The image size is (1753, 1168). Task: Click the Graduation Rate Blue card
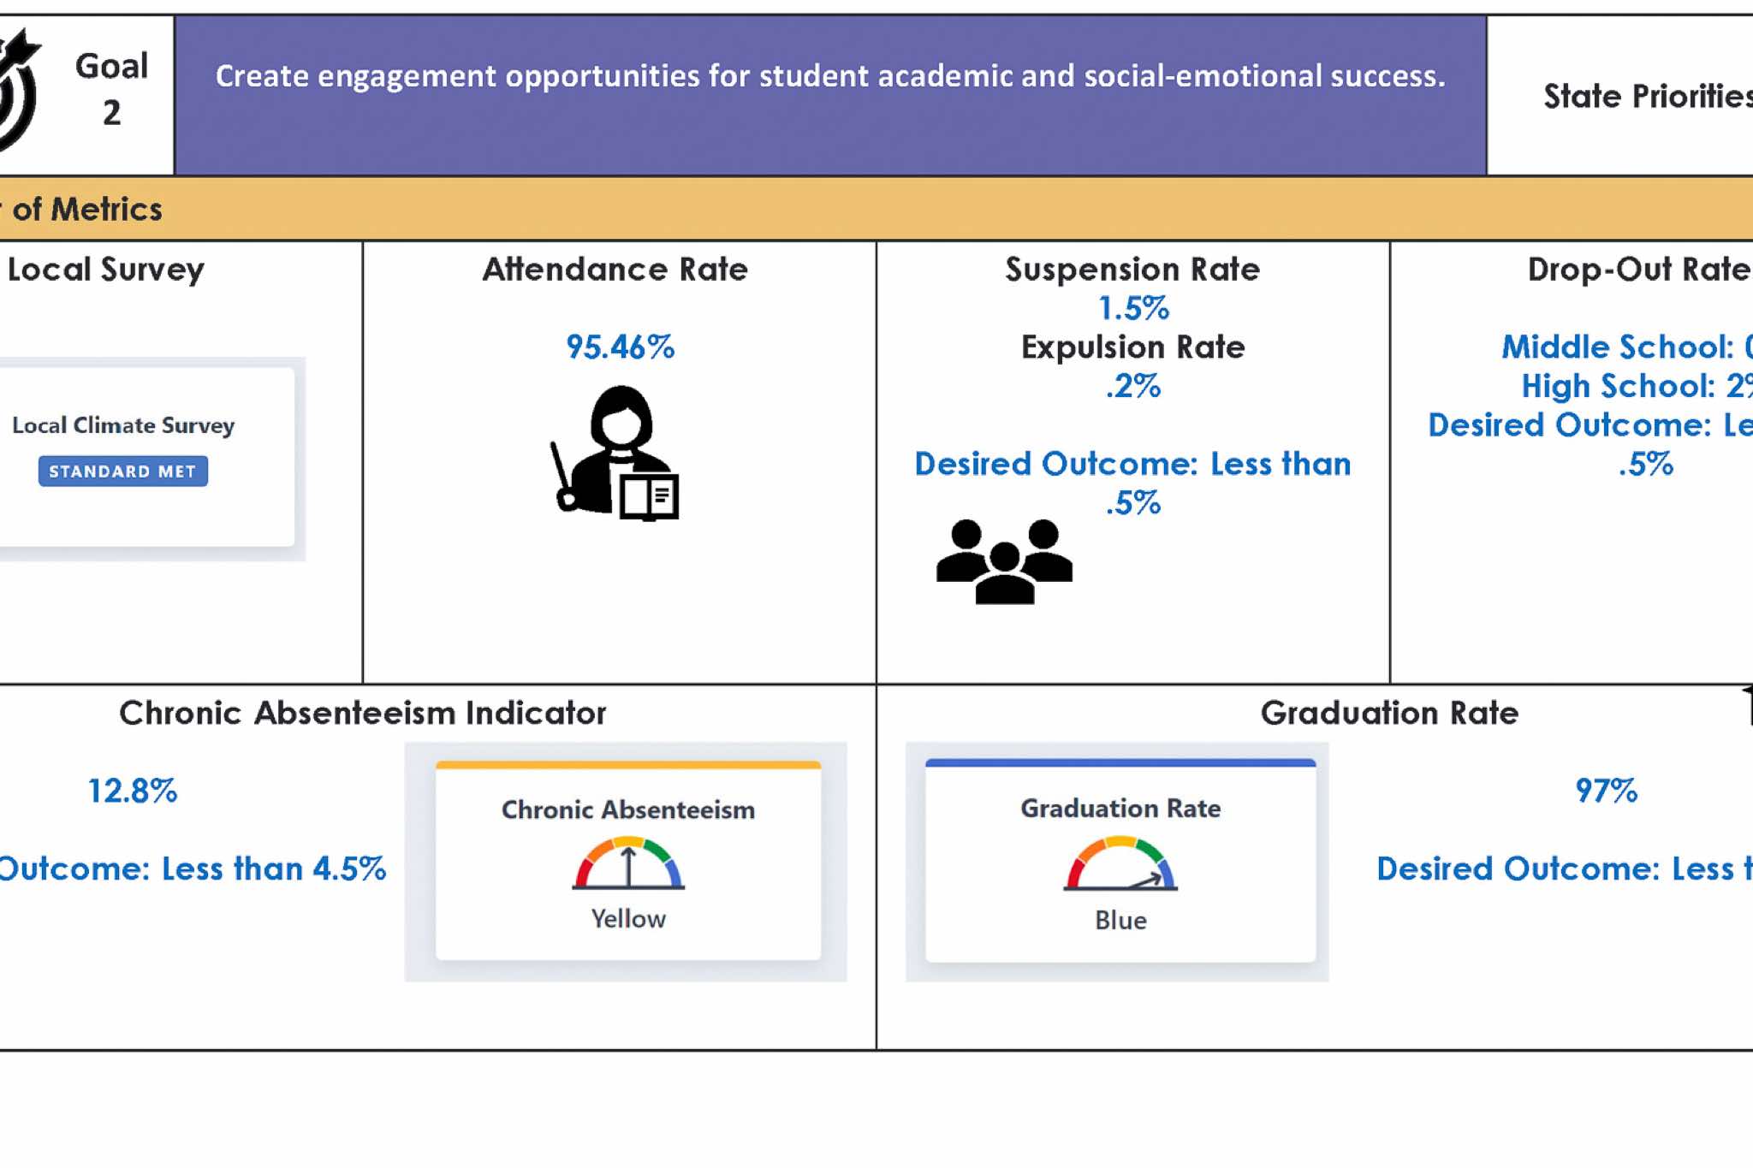1120,861
